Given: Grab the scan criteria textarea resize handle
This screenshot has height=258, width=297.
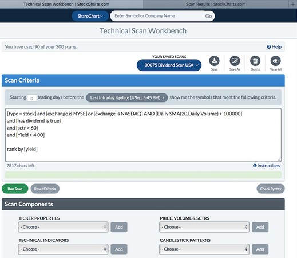Looking at the screenshot, I should tap(279, 159).
